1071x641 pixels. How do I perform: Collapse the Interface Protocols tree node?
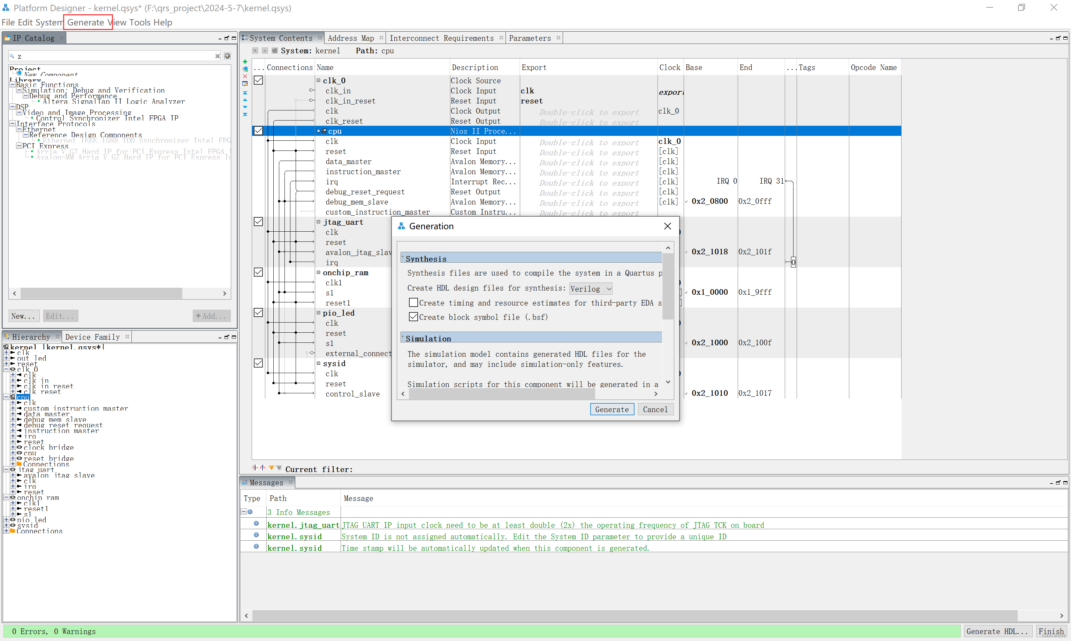coord(12,124)
